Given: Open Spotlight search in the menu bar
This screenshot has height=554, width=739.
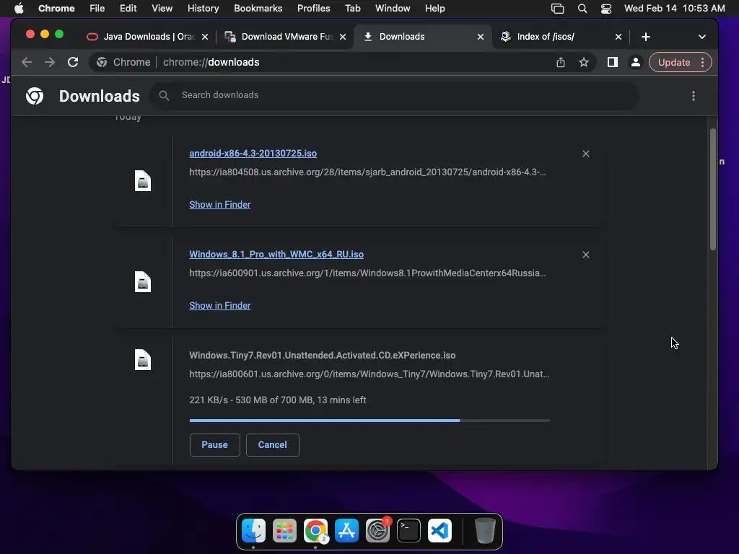Looking at the screenshot, I should (582, 9).
